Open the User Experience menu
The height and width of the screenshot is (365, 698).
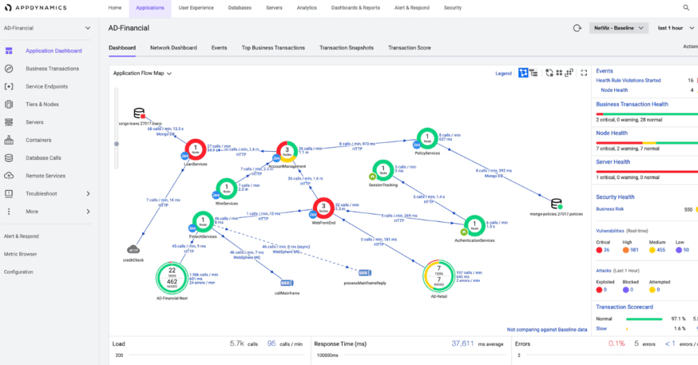click(x=196, y=8)
